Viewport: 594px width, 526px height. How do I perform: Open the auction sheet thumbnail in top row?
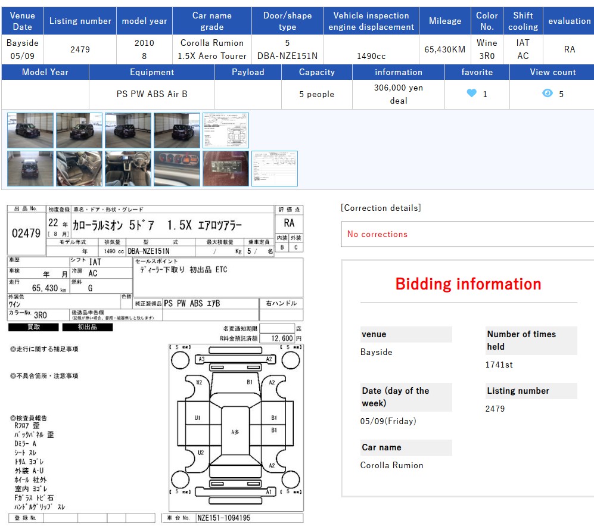[x=226, y=130]
